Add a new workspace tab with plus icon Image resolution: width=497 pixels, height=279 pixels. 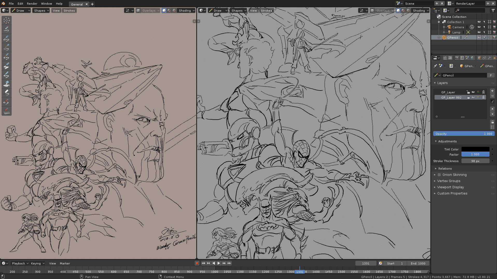[92, 4]
